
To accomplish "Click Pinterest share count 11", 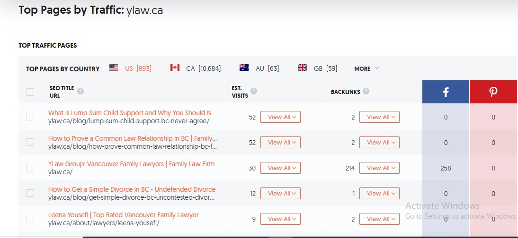I will point(493,168).
